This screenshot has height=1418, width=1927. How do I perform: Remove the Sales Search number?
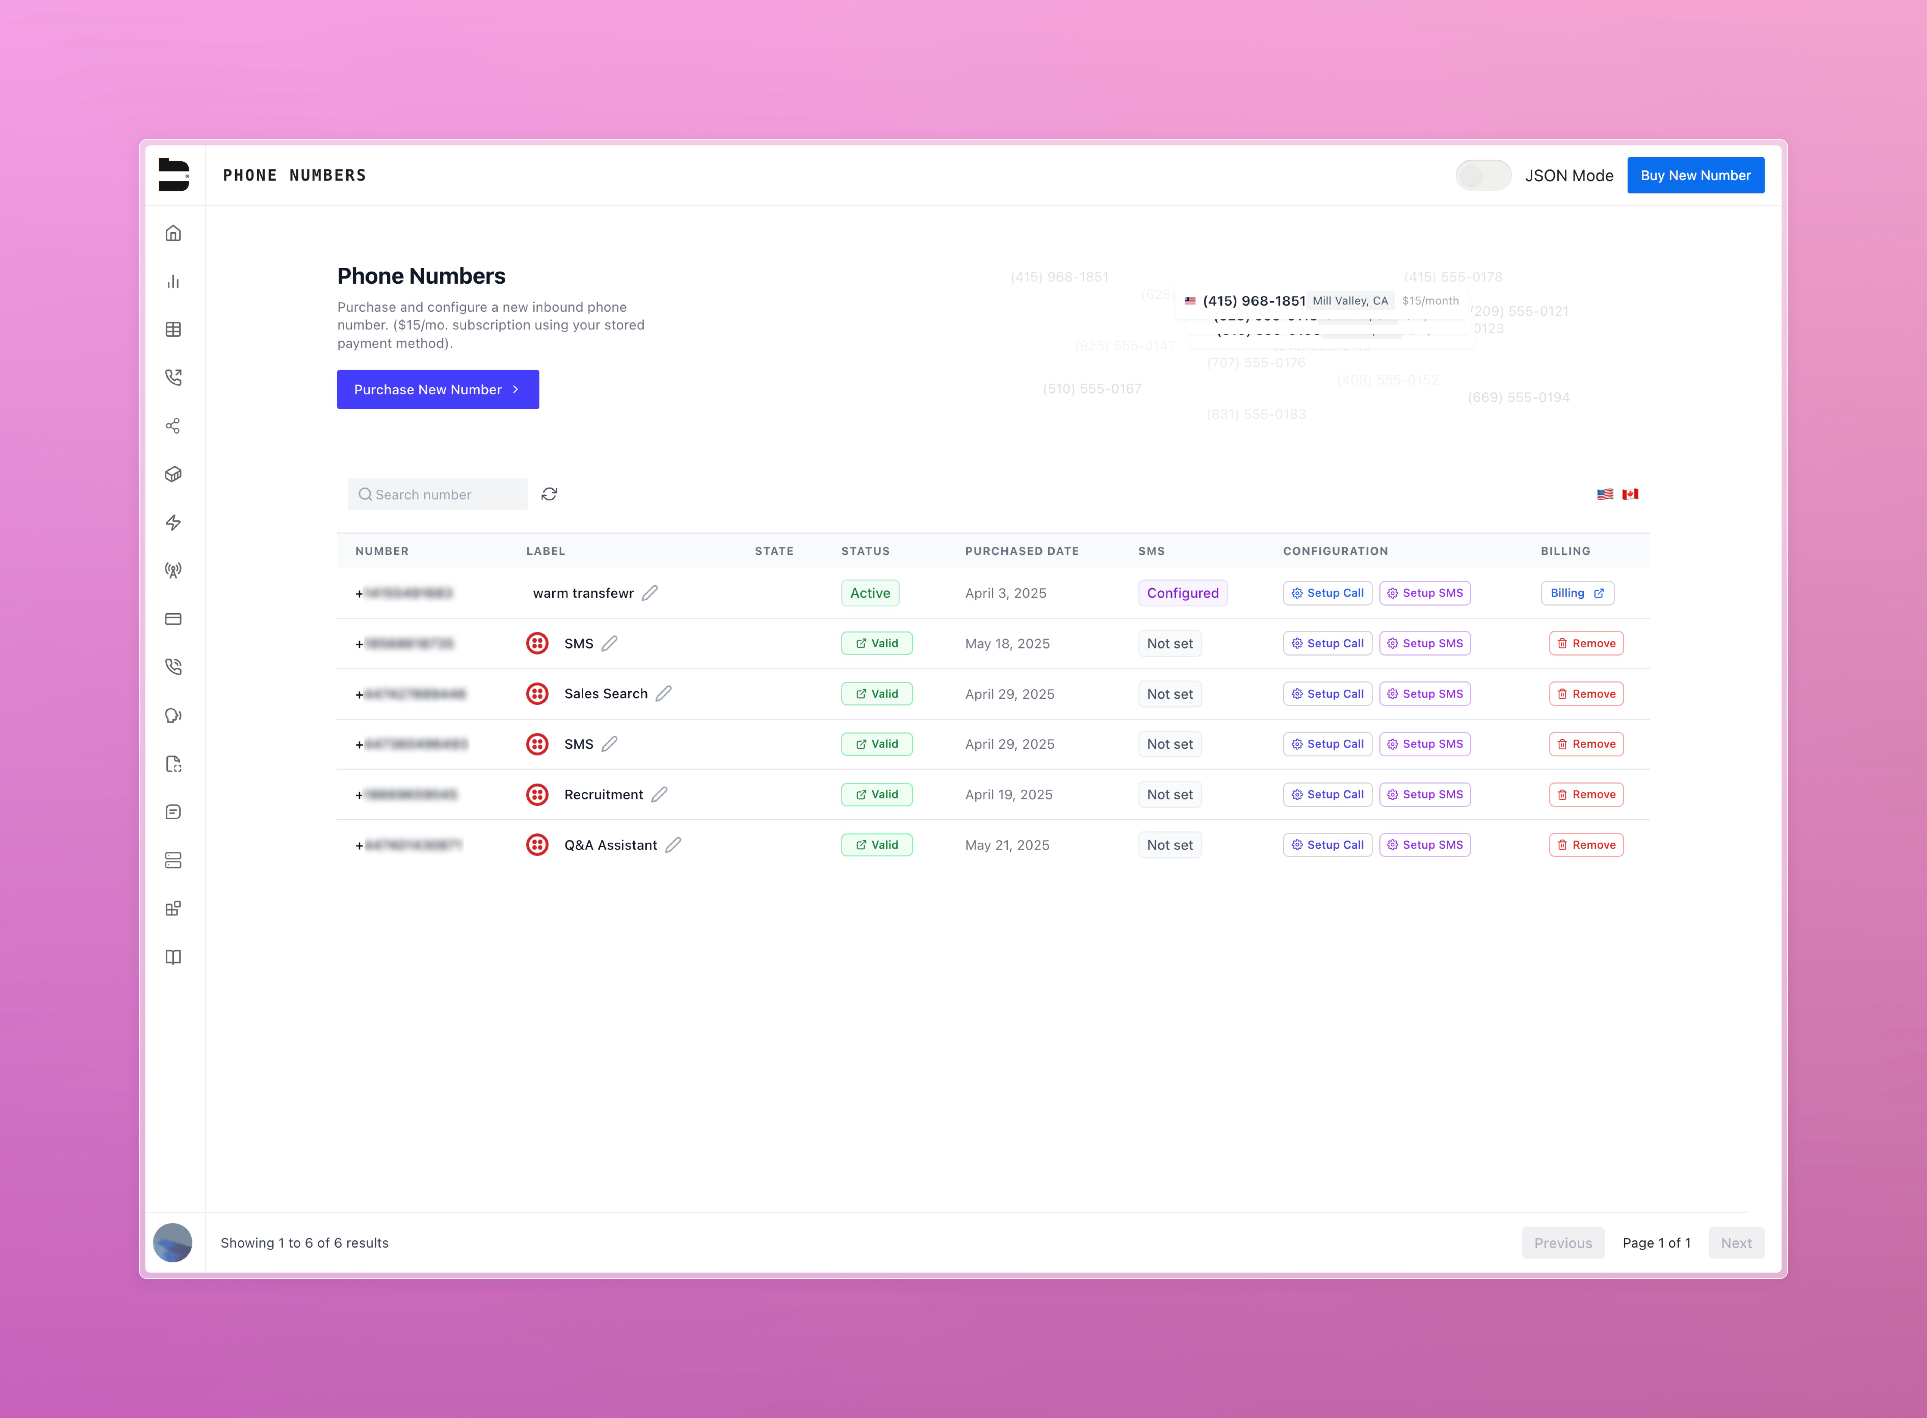[1586, 693]
